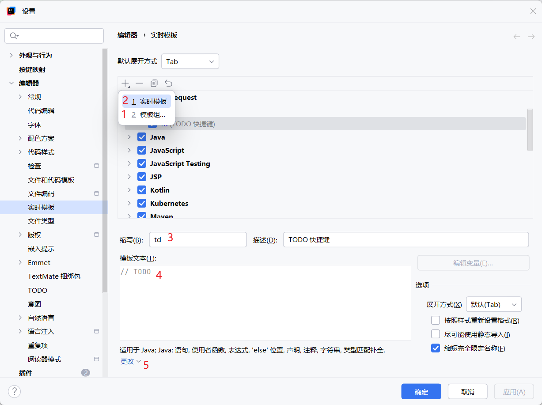Click the 确定 button
Viewport: 542px width, 405px height.
(421, 392)
